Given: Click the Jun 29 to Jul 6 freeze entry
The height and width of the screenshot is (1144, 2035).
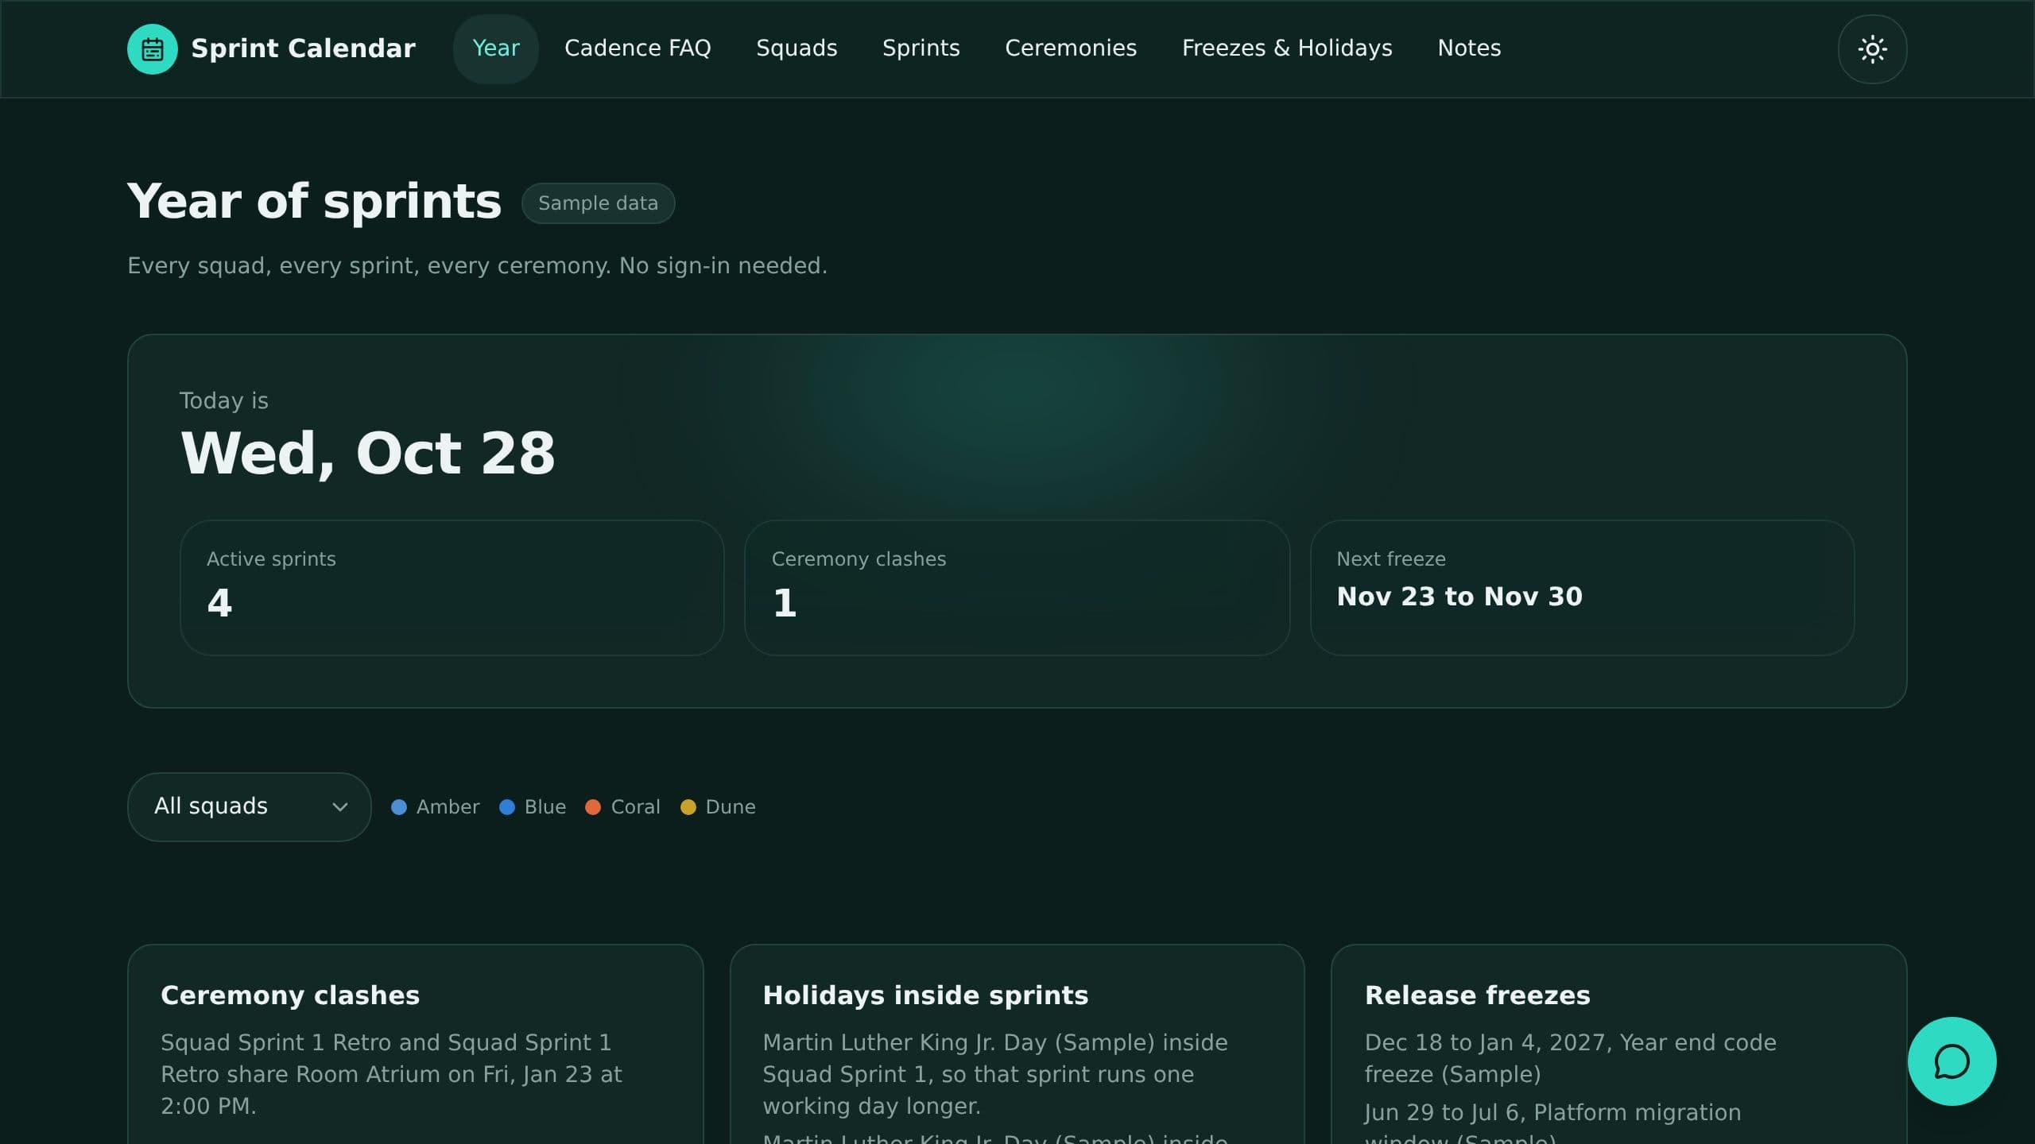Looking at the screenshot, I should point(1552,1122).
